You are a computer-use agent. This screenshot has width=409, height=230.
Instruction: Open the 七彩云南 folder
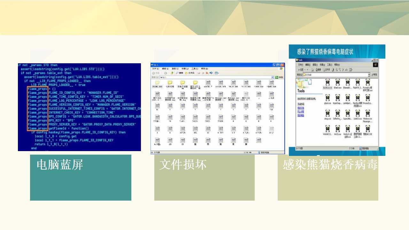click(x=170, y=84)
